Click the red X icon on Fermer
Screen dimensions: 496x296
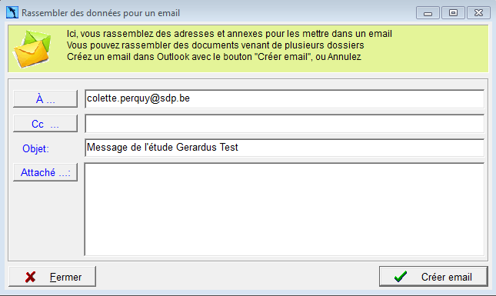(30, 277)
